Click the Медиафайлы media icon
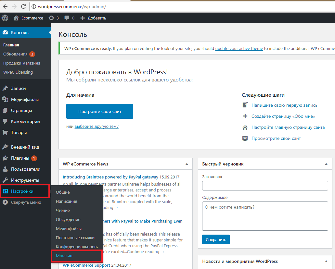The width and height of the screenshot is (335, 269). 5,99
